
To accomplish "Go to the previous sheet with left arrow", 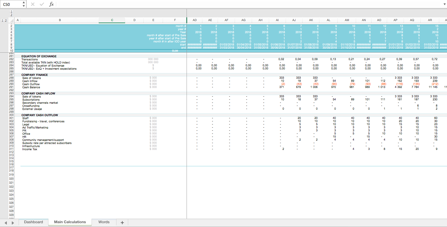I will coord(6,222).
